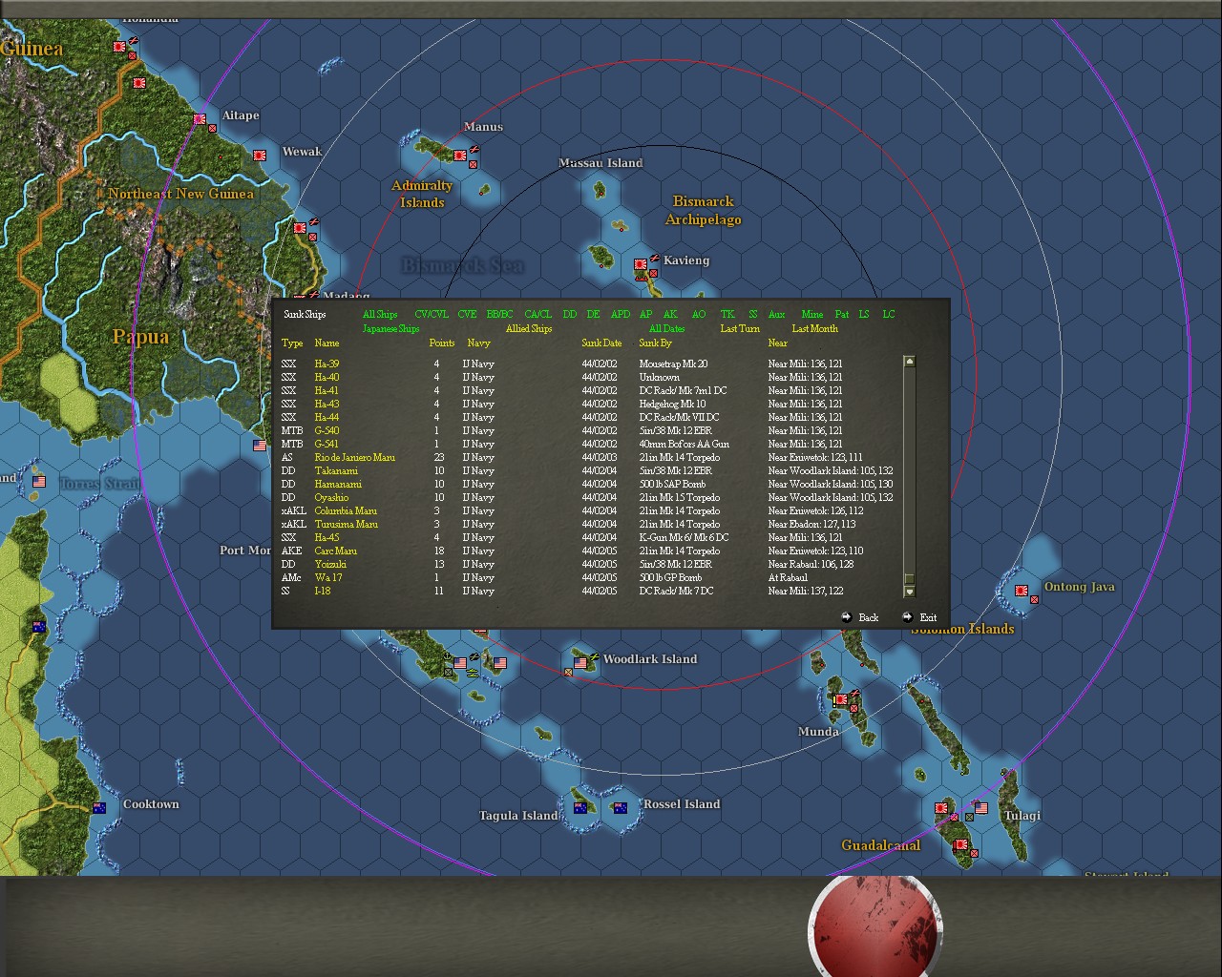This screenshot has width=1222, height=977.
Task: Click the US flag near Torres Strait
Action: point(39,481)
